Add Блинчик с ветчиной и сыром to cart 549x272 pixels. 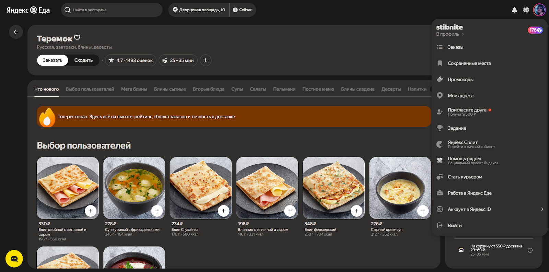[x=290, y=211]
